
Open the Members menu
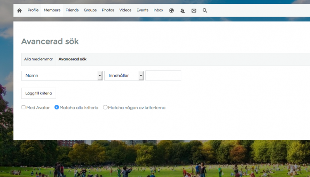[x=52, y=10]
